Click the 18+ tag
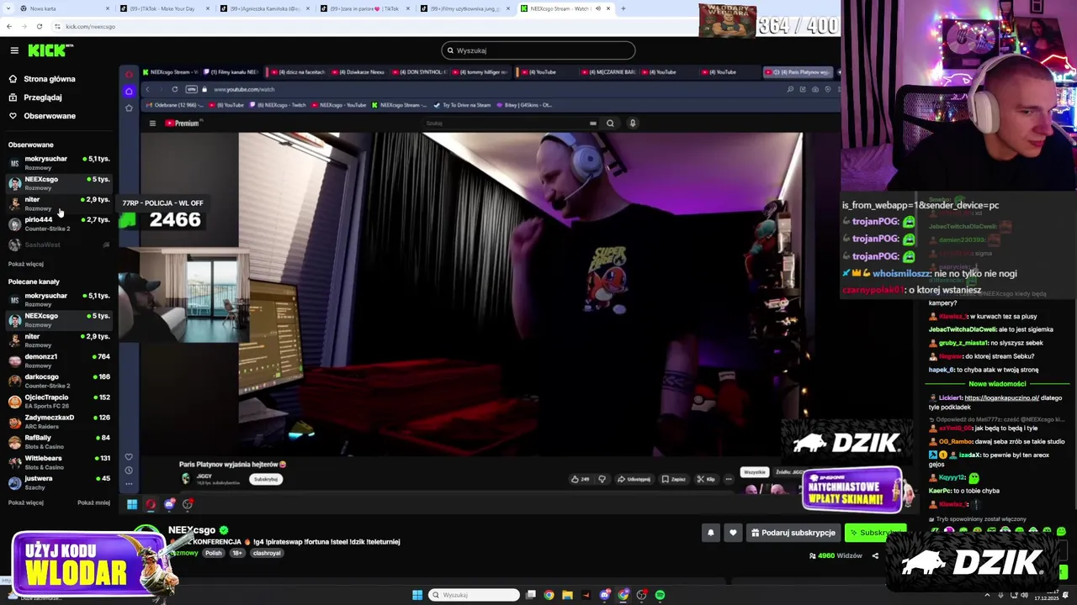Screen dimensions: 1077x605 point(236,553)
